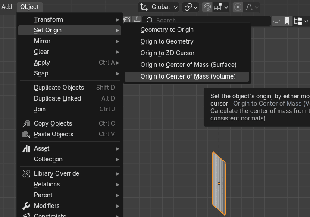Choose Origin to Center of Mass (Volume)
This screenshot has height=217, width=310.
tap(188, 76)
